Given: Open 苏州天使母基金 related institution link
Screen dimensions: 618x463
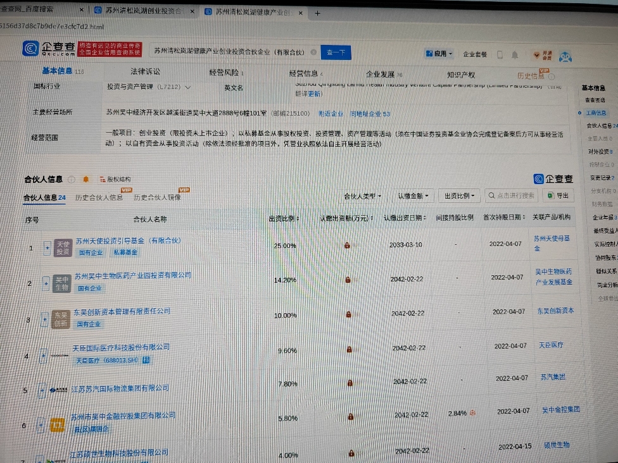Looking at the screenshot, I should [x=551, y=244].
